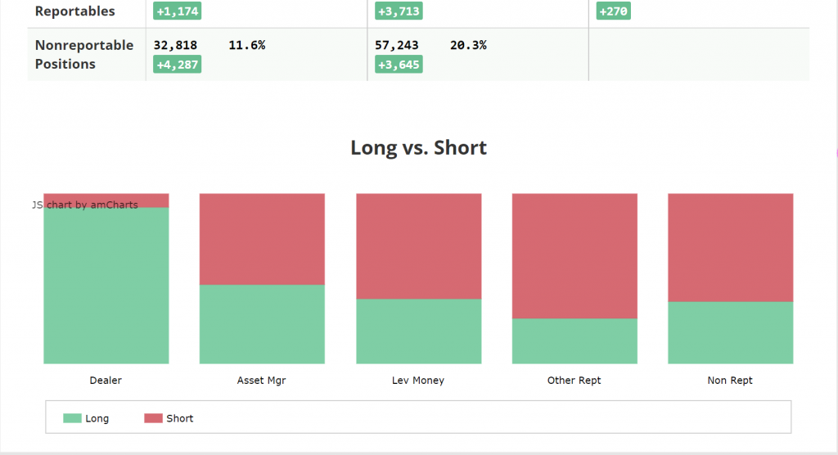Screen dimensions: 838x455
Task: Select the Lev Money Short bar segment
Action: 418,246
